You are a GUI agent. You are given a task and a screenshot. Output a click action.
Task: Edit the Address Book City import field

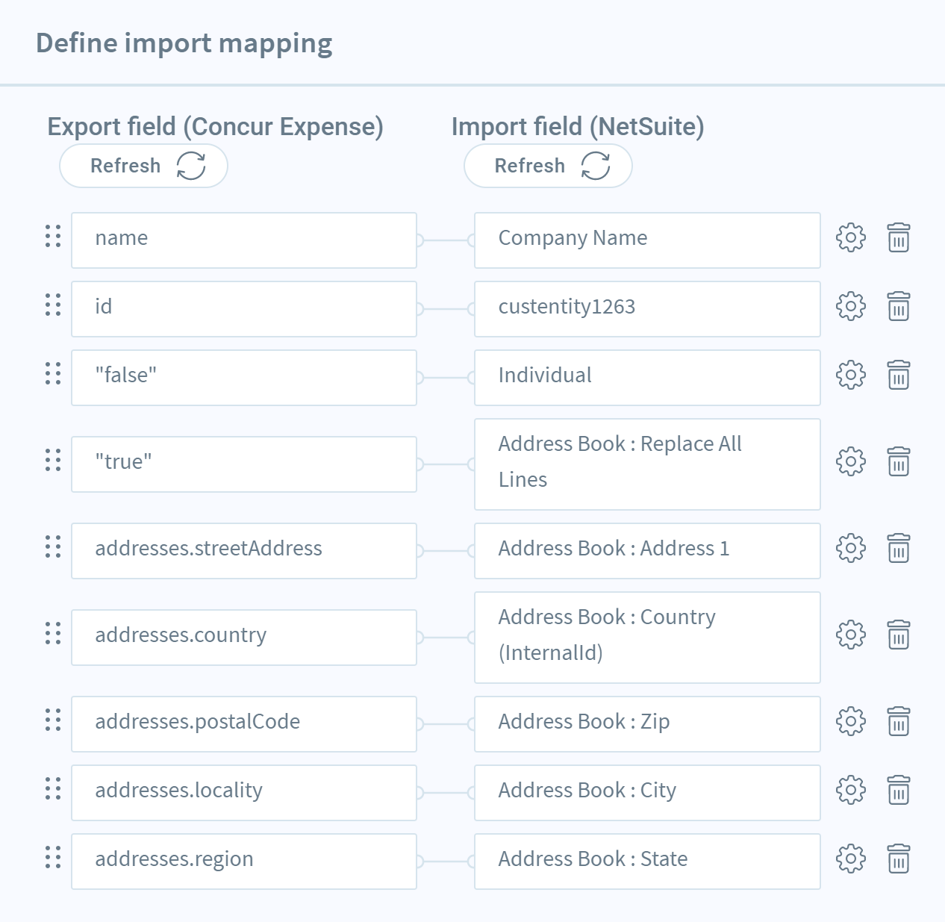click(647, 793)
